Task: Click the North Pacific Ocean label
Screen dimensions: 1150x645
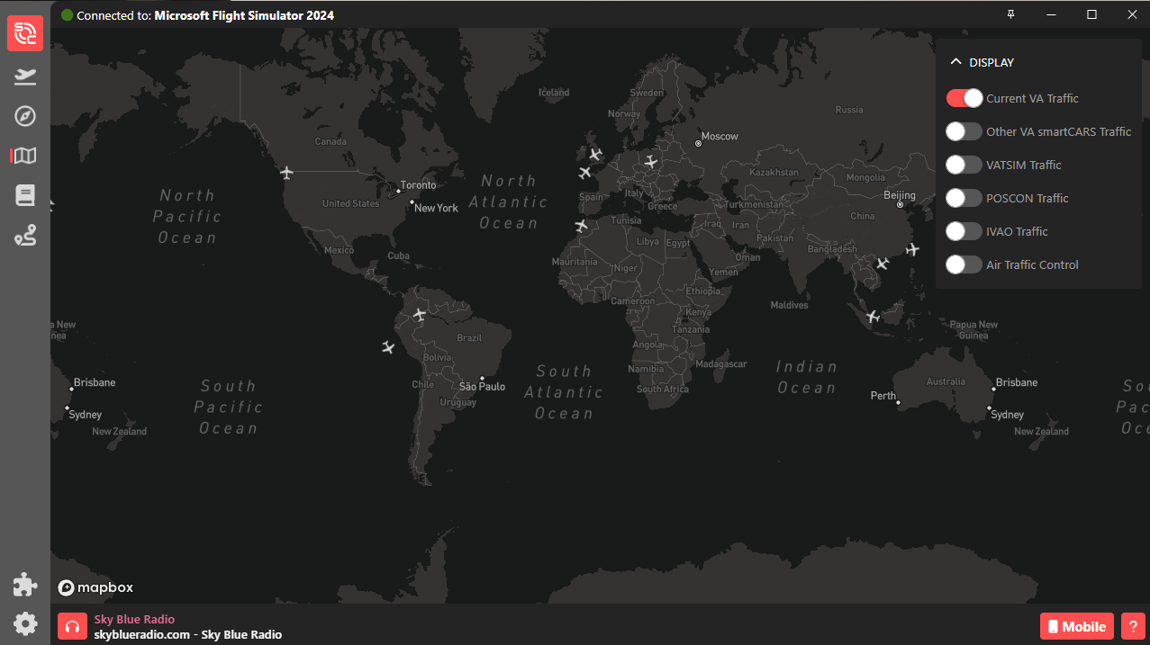Action: [187, 216]
